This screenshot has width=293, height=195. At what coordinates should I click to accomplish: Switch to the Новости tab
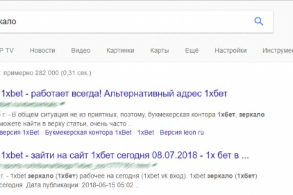pyautogui.click(x=42, y=50)
